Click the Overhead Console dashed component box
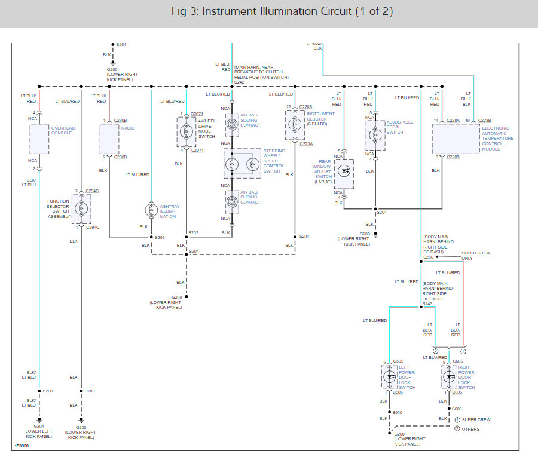 coord(39,139)
